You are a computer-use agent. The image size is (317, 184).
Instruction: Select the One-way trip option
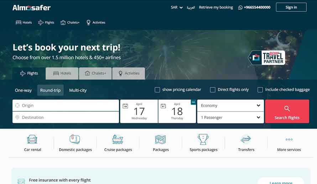coord(23,90)
